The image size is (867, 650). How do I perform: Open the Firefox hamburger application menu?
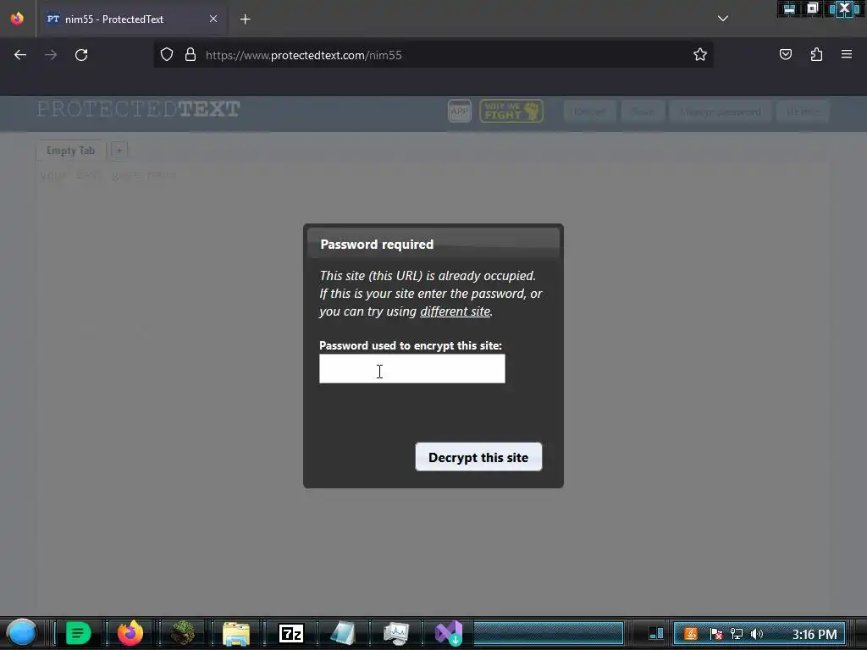(x=847, y=54)
